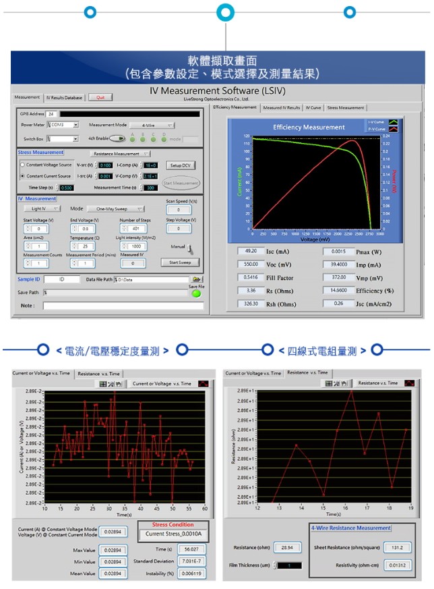The width and height of the screenshot is (434, 589).
Task: Click the Light intensity 1000 value field
Action: [136, 246]
